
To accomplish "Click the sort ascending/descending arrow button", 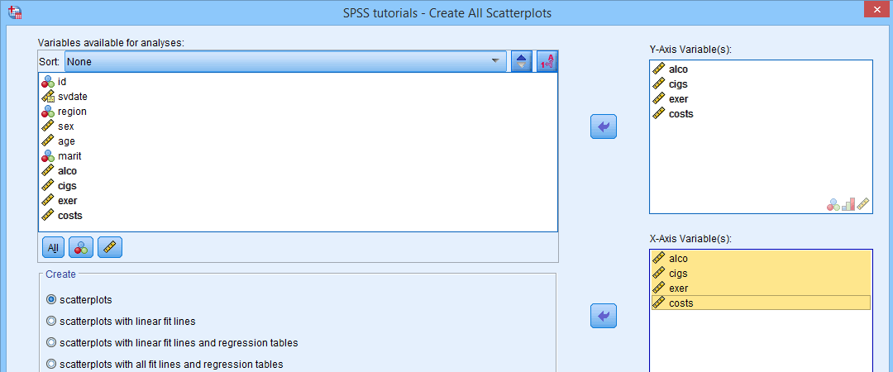I will tap(521, 61).
